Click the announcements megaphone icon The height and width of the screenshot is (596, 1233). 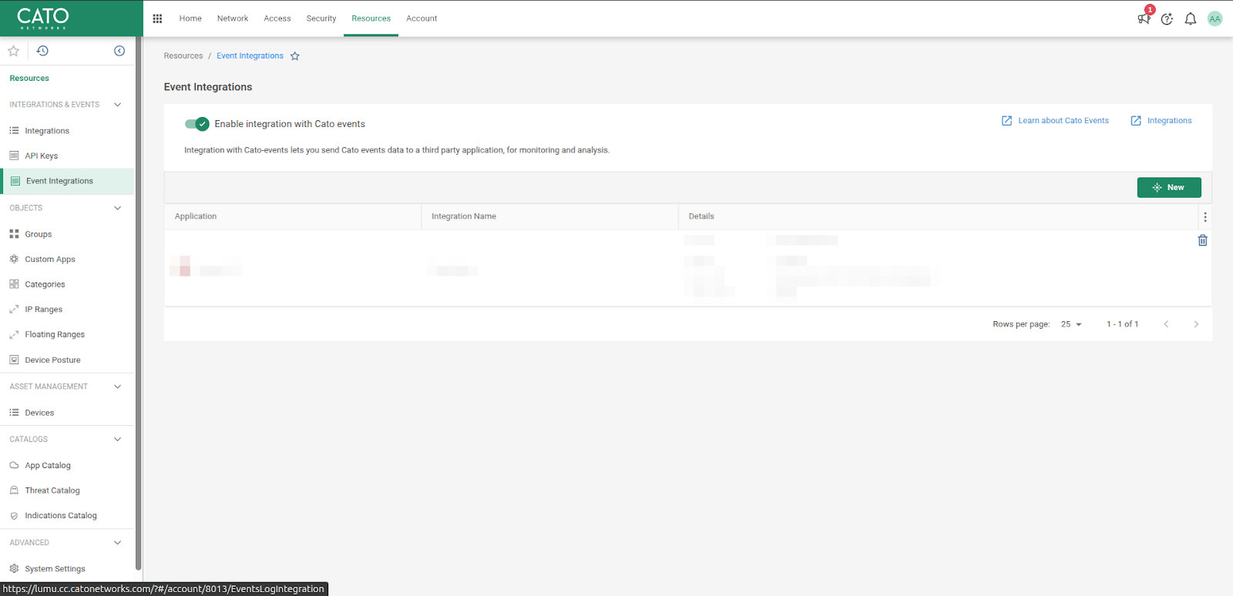pos(1144,18)
